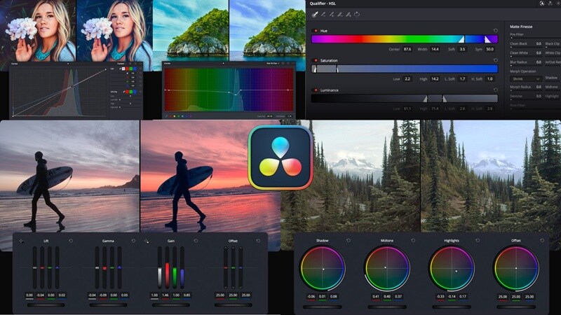Image resolution: width=561 pixels, height=315 pixels.
Task: Toggle the red Soft Clip channel
Action: pos(127,92)
